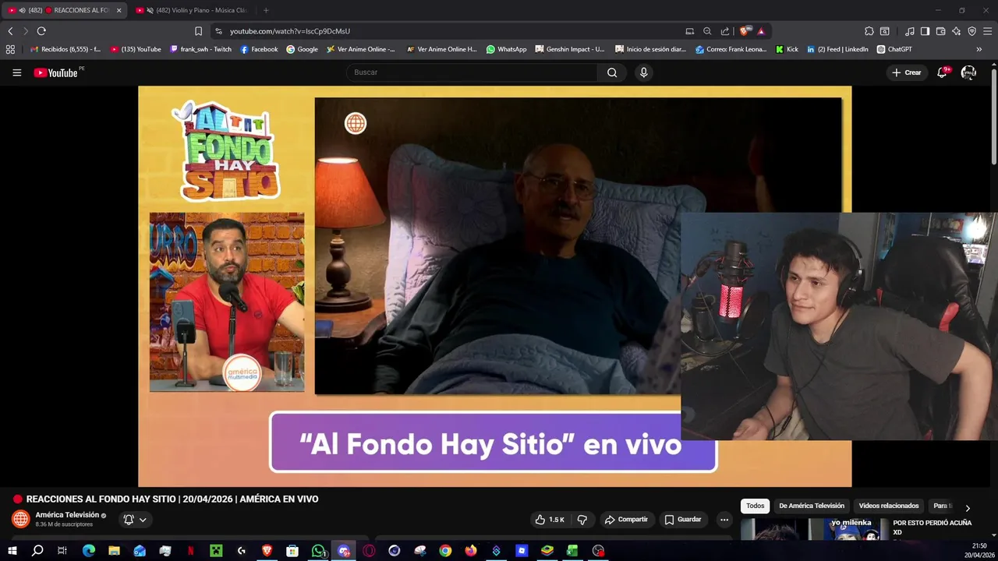Open ChatGPT bookmark
The image size is (998, 561).
(894, 49)
